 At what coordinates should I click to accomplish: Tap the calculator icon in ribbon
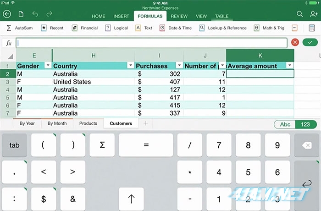(x=312, y=28)
